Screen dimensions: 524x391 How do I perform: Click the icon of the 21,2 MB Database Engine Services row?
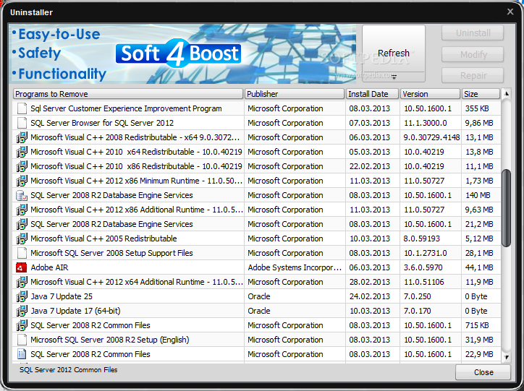coord(22,224)
